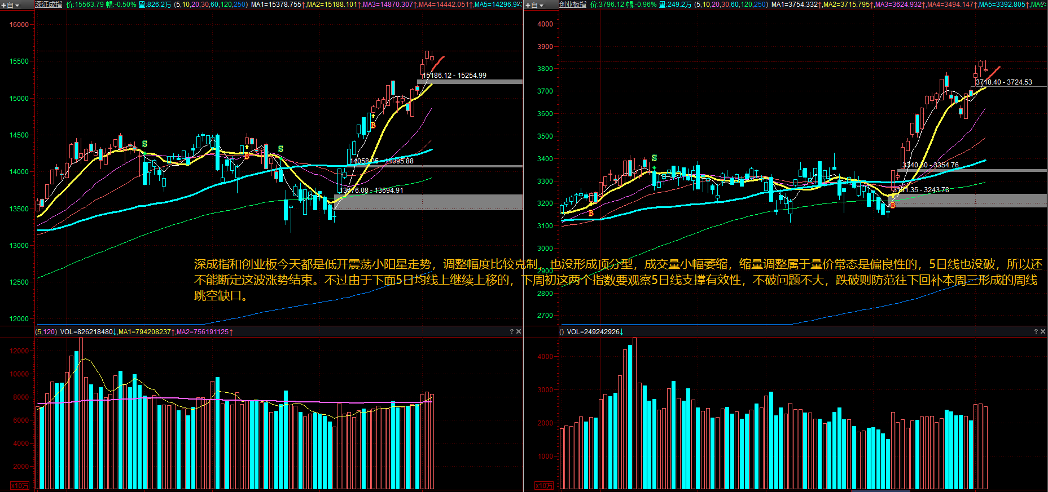Screen dimensions: 1048x492
Task: Click the gap label 3718.40 - 3724.53
Action: (1004, 82)
